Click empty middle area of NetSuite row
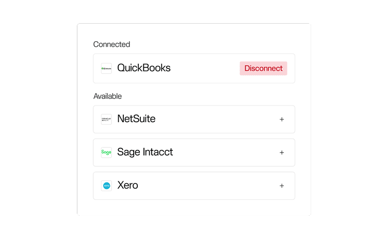The height and width of the screenshot is (239, 388). 217,119
